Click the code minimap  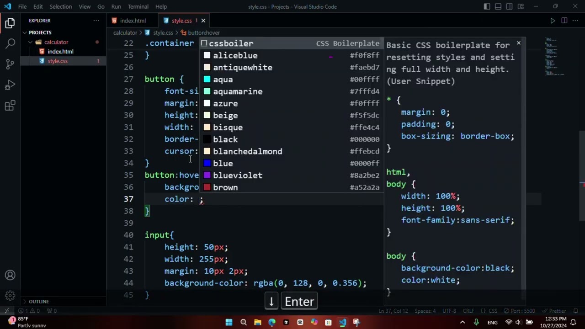click(x=555, y=57)
